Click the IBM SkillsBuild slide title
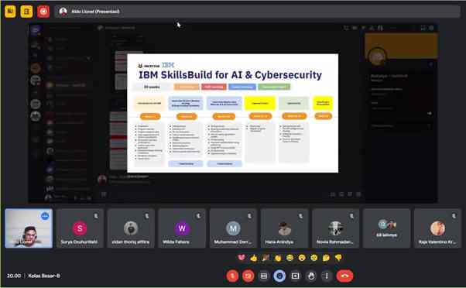The image size is (466, 288). (x=230, y=75)
